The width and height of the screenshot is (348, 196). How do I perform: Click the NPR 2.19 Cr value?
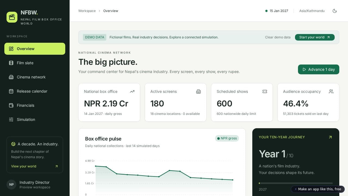(106, 104)
